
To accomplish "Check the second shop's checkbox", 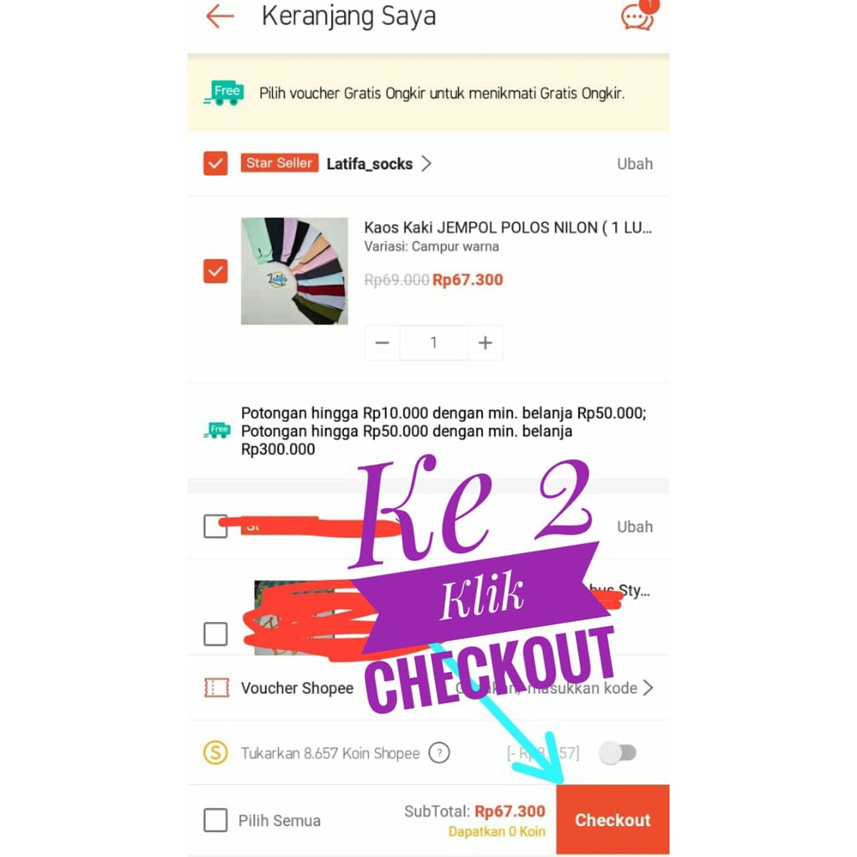I will tap(215, 526).
